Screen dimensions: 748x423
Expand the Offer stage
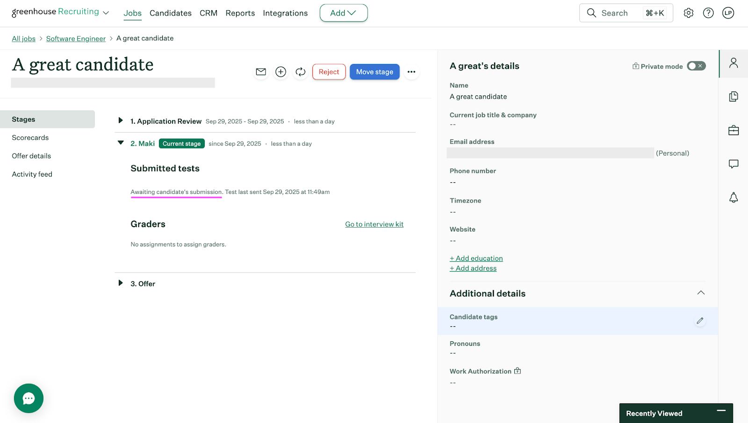[121, 283]
